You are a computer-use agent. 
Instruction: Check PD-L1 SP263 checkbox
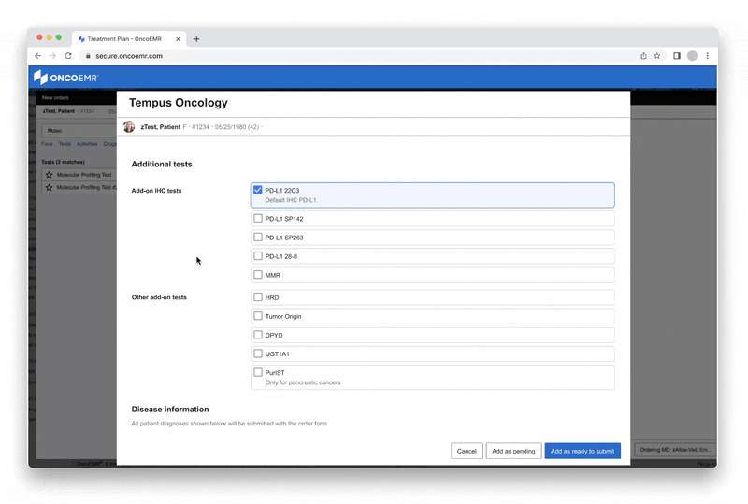(258, 238)
